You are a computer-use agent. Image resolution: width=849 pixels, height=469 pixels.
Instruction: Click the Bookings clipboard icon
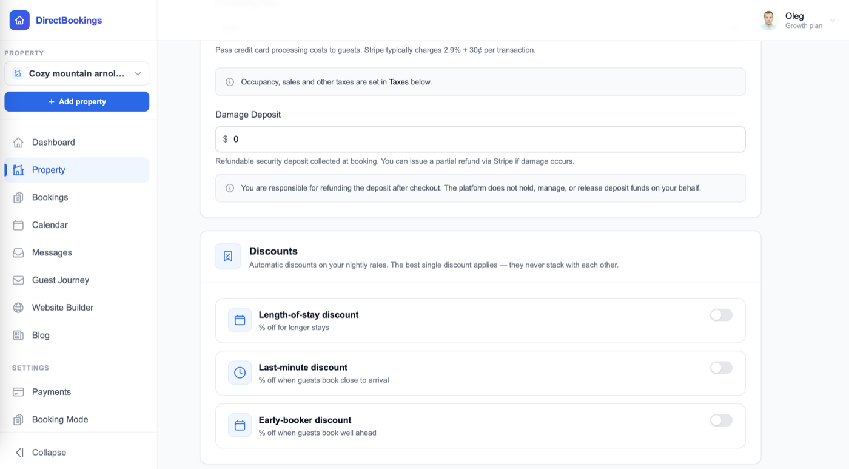(18, 197)
